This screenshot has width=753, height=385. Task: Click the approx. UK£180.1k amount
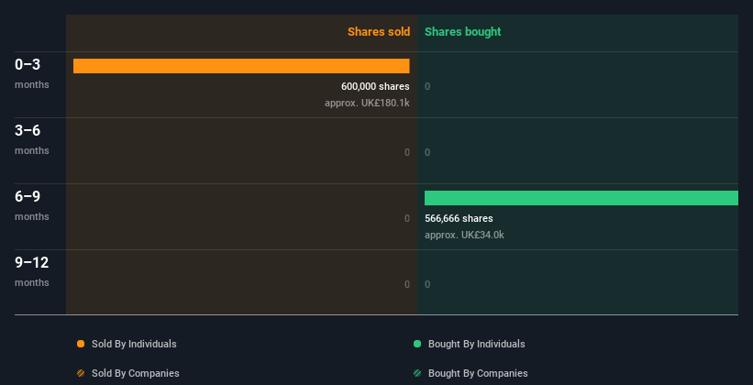[x=367, y=104]
